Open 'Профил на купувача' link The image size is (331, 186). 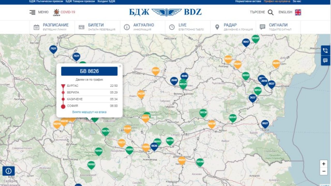click(277, 1)
